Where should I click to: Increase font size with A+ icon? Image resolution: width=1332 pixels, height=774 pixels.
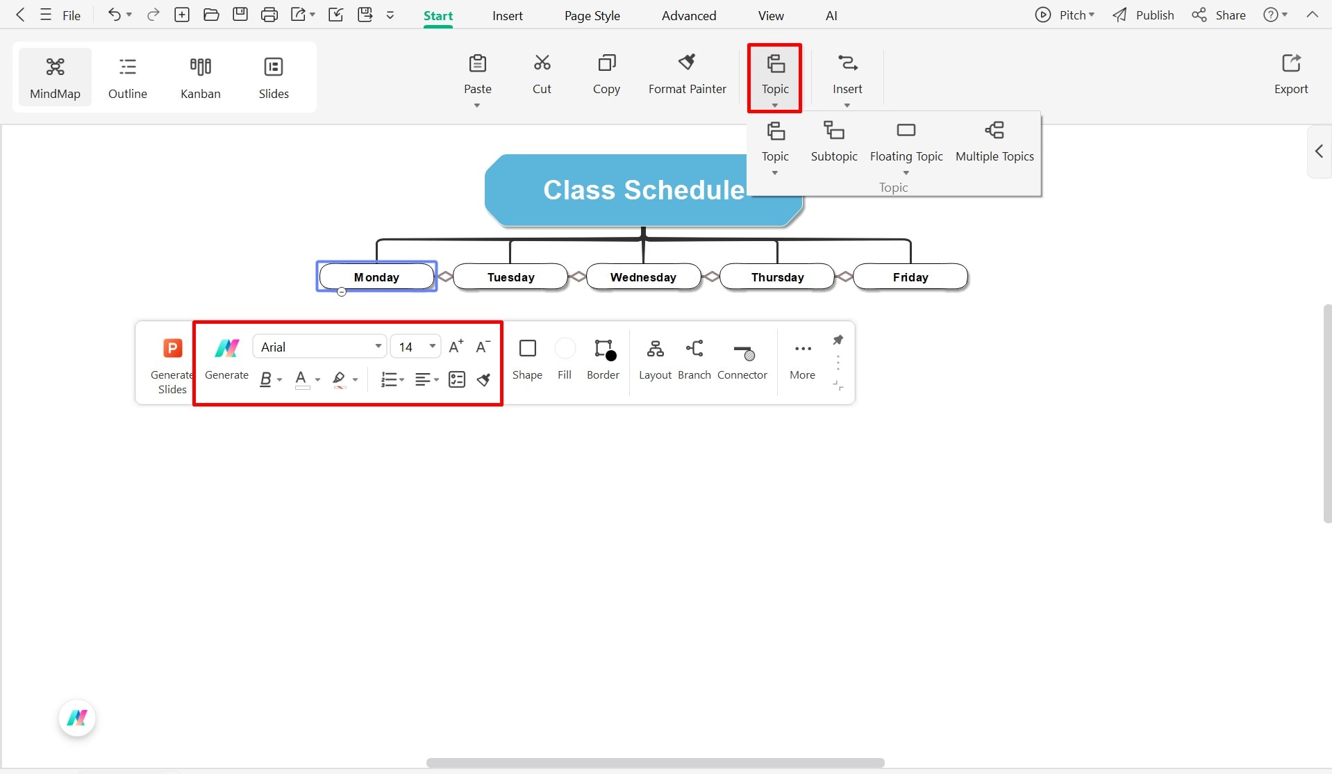pos(456,347)
